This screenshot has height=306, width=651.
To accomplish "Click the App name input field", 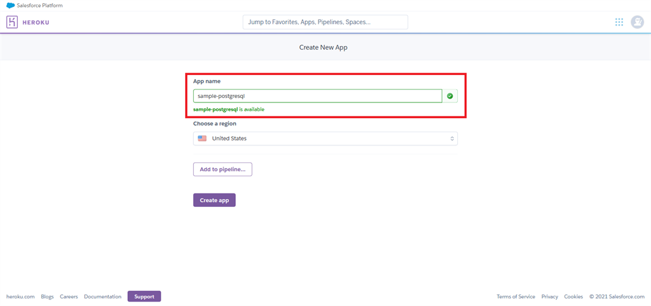I will pos(318,96).
